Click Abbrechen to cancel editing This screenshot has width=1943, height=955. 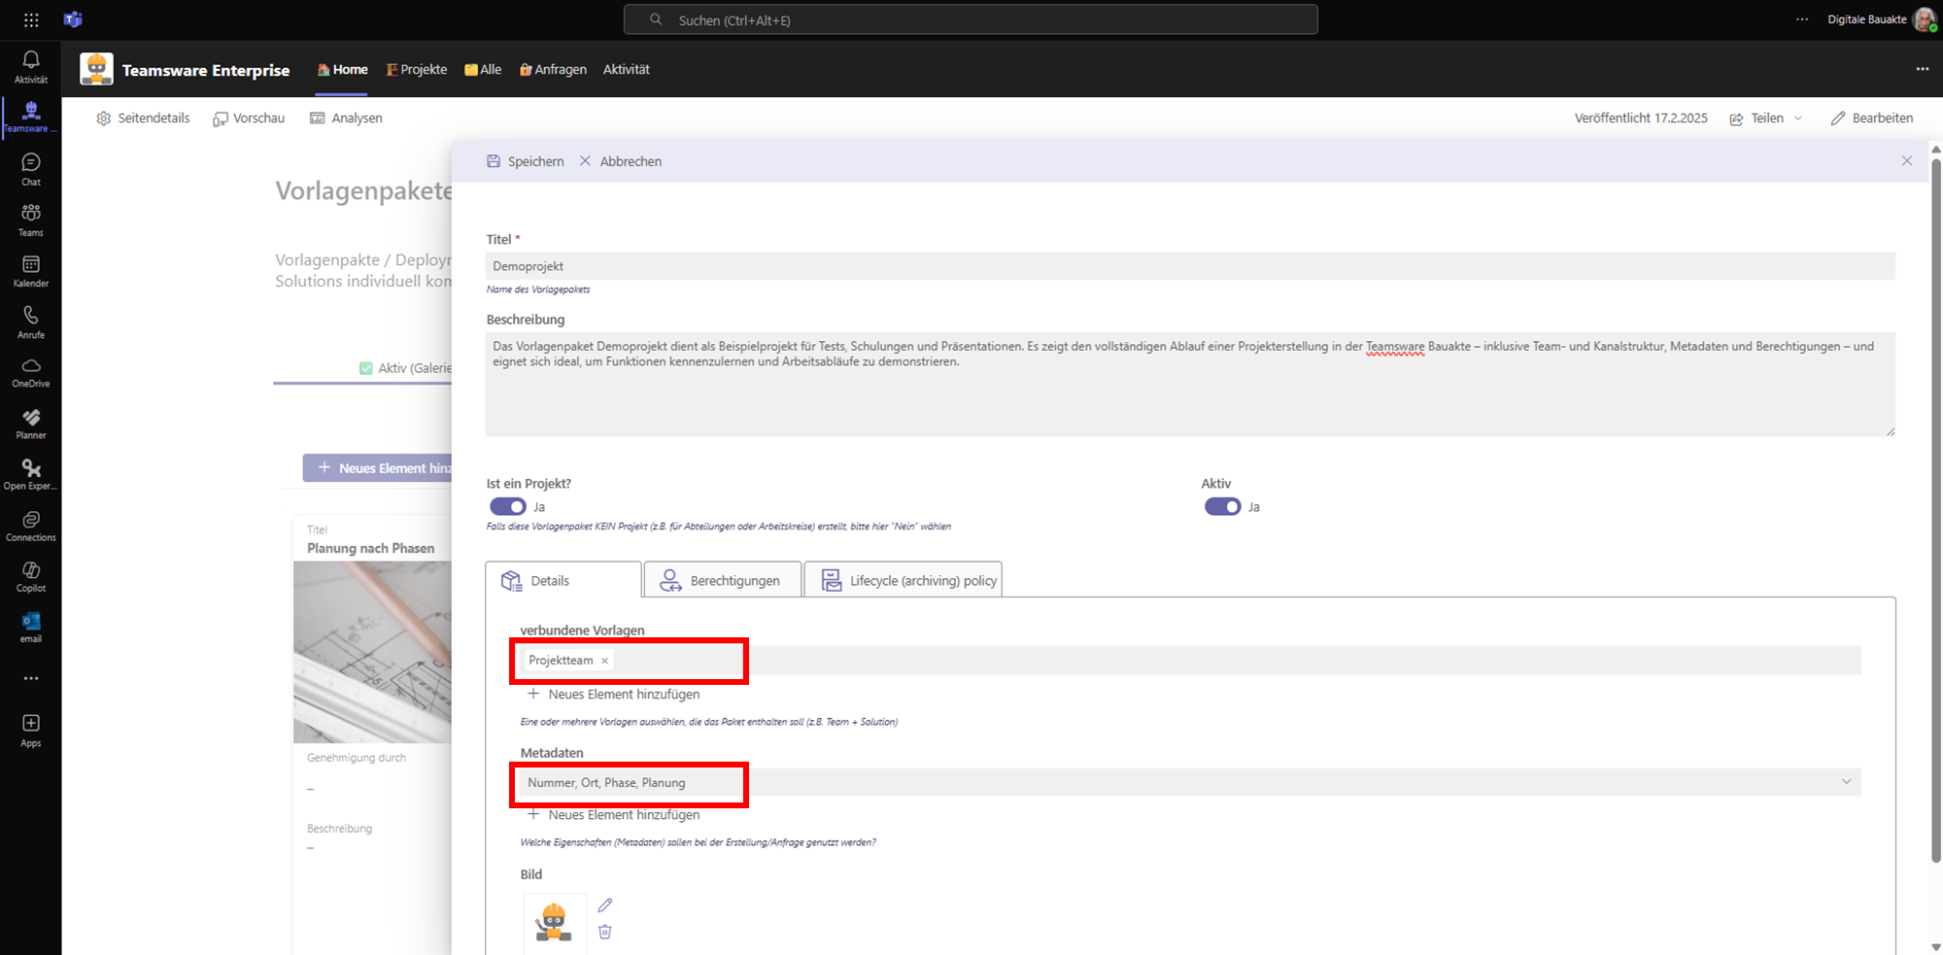pyautogui.click(x=621, y=161)
